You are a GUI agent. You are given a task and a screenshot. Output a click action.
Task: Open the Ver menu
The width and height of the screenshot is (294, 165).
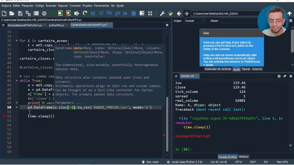click(x=113, y=5)
